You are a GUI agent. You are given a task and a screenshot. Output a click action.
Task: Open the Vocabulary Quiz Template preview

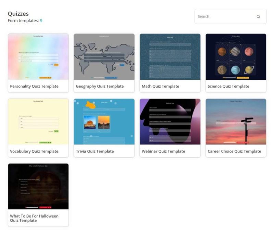tap(38, 121)
